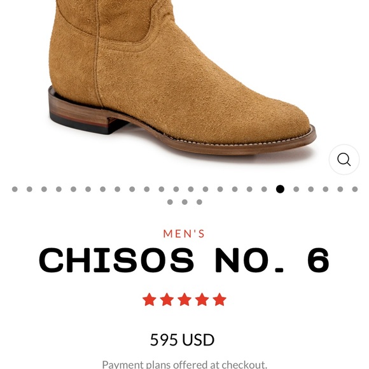Select the first dot in second dot row
369x369 pixels.
[x=170, y=202]
